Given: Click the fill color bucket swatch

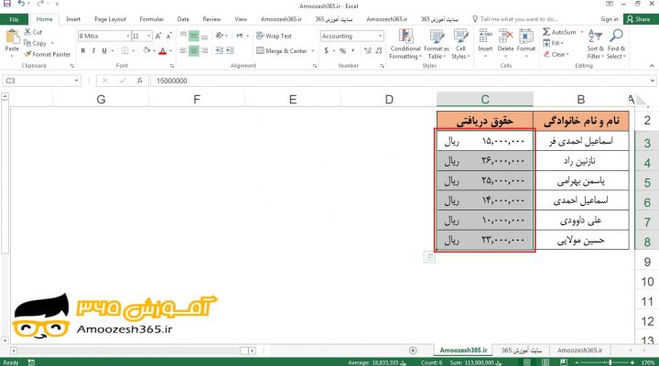Looking at the screenshot, I should pyautogui.click(x=146, y=51).
